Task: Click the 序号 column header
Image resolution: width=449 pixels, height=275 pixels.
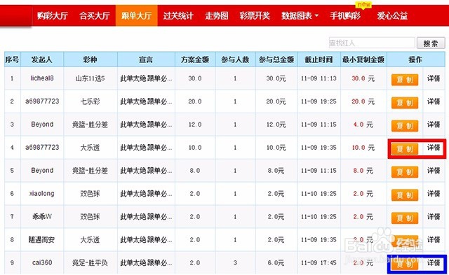Action: point(13,59)
